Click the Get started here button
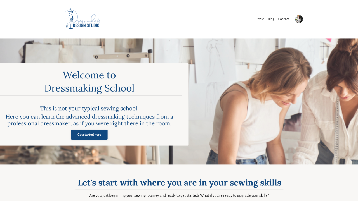This screenshot has height=201, width=358. 89,135
